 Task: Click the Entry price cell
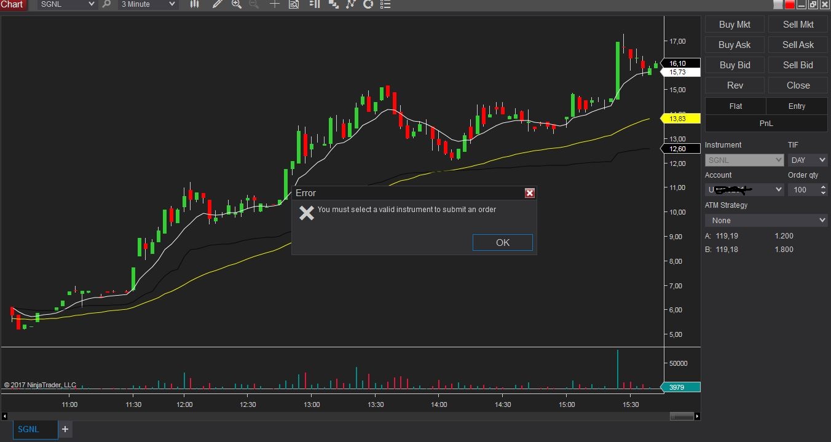(x=797, y=106)
